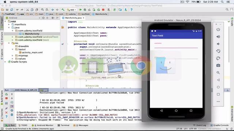Collapse the java folder node
The width and height of the screenshot is (234, 131).
[x=9, y=28]
